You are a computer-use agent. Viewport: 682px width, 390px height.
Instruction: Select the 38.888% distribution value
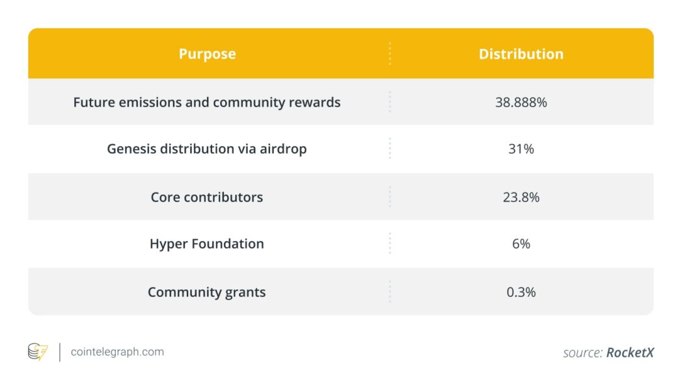pos(521,102)
